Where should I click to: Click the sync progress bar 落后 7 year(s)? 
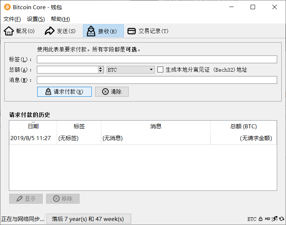point(88,219)
